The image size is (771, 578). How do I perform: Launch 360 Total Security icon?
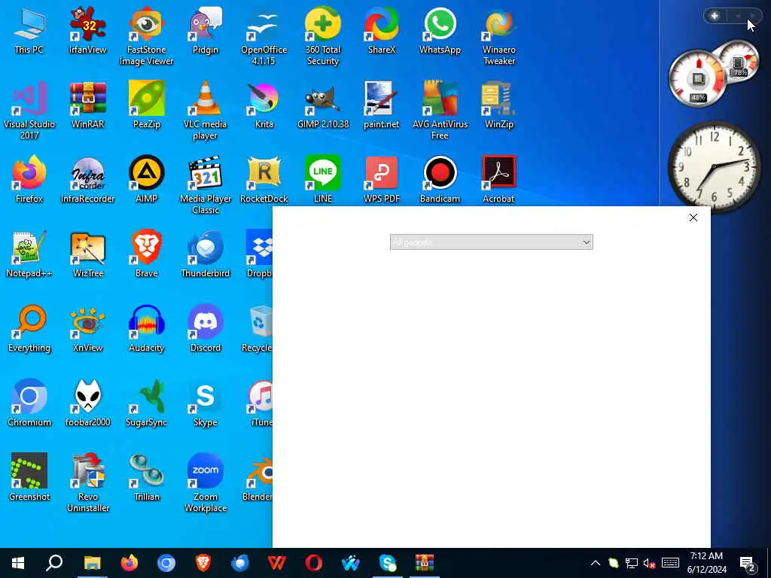tap(322, 36)
